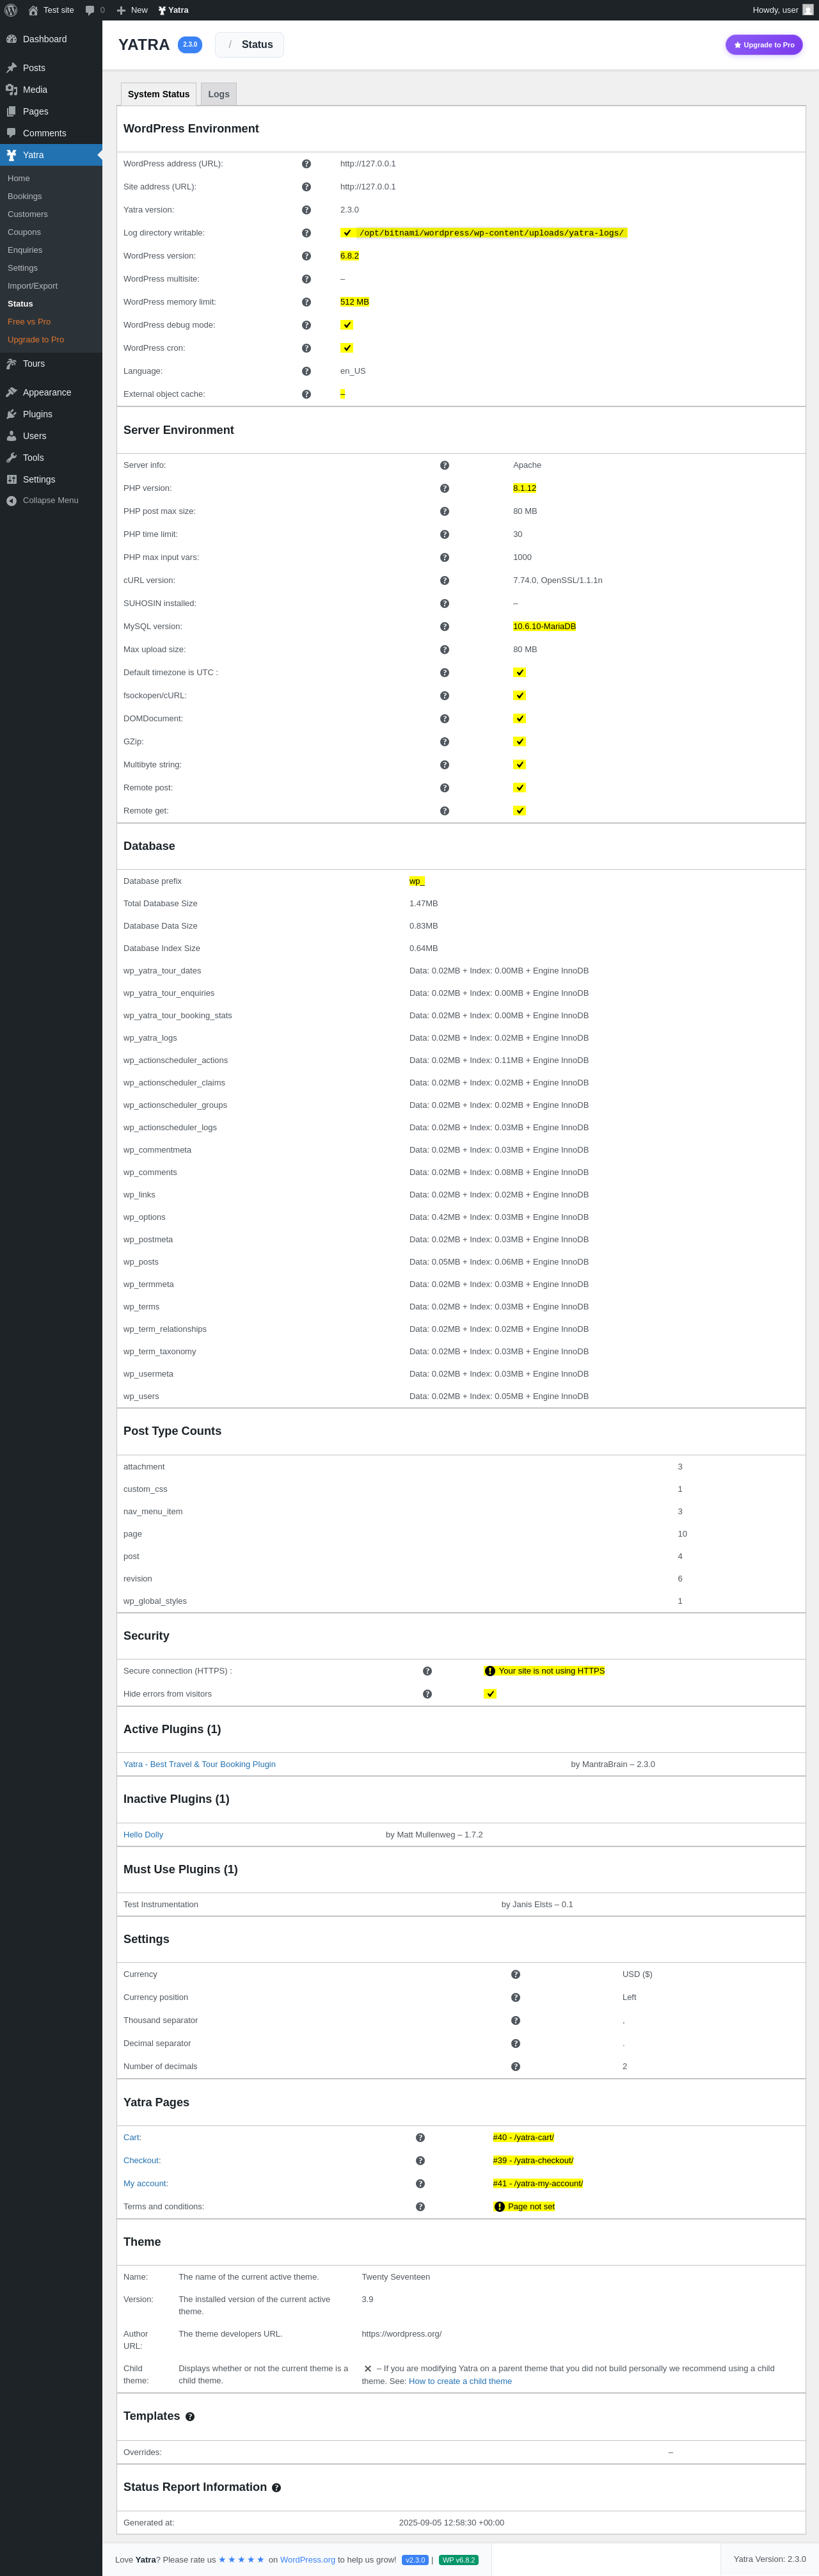Click help icon beside Status Report Information

point(276,2488)
